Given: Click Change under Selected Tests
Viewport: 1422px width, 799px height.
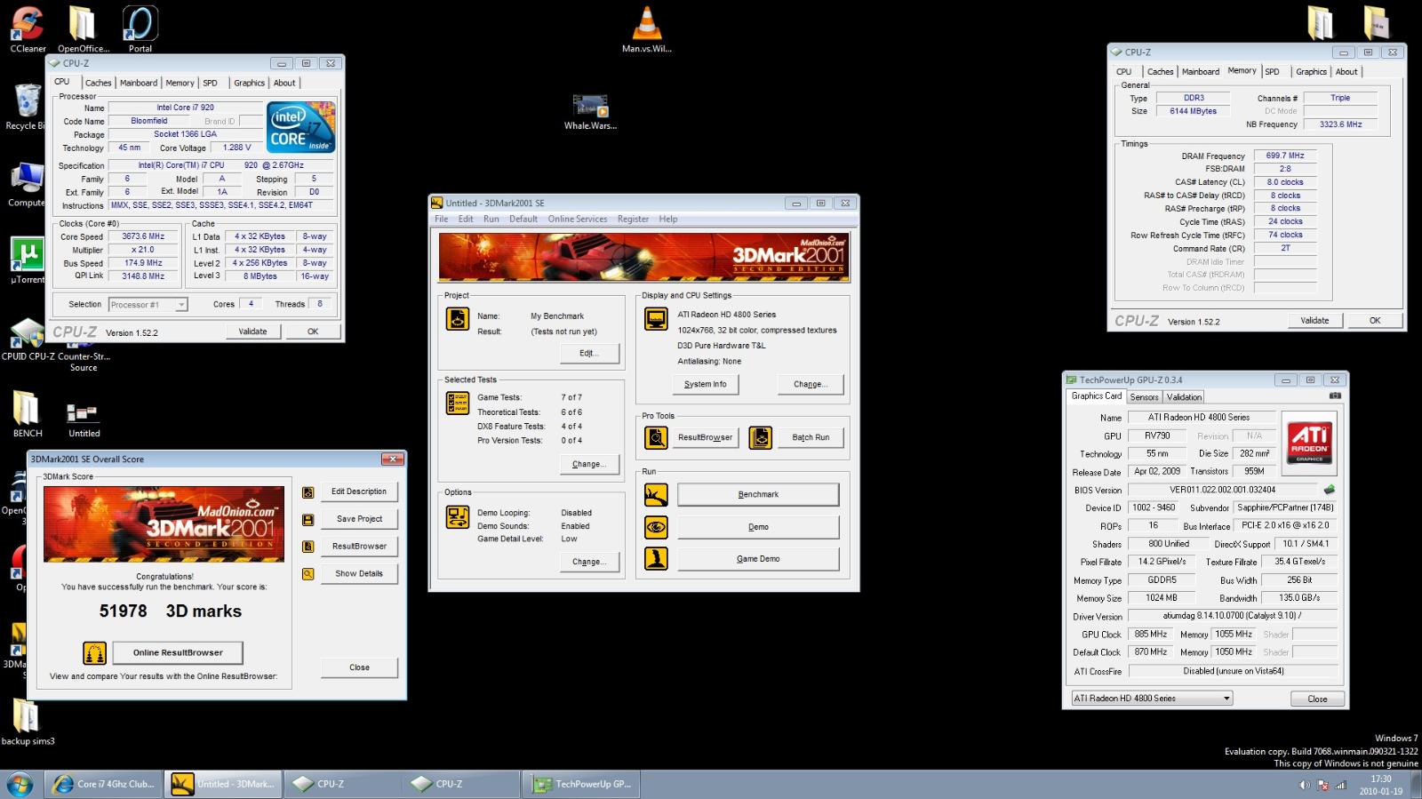Looking at the screenshot, I should point(589,464).
